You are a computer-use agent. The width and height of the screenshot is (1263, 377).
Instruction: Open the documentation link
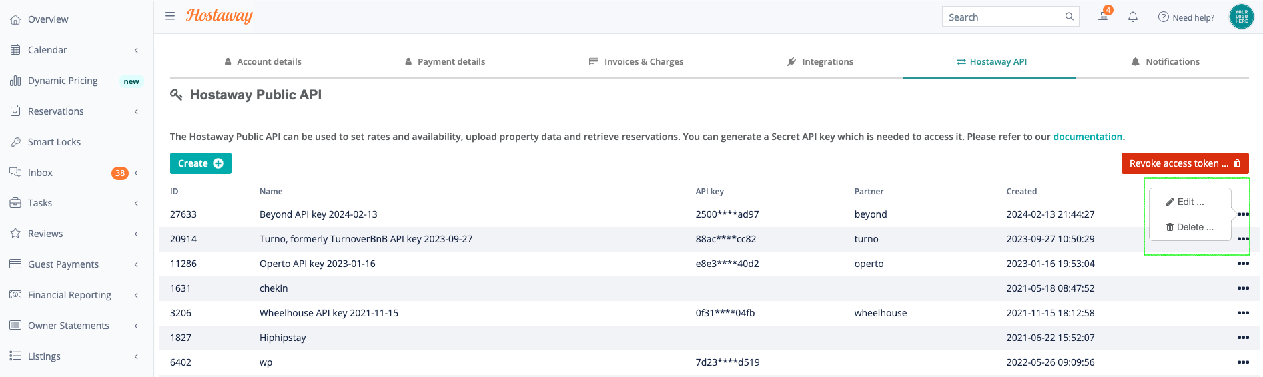(x=1088, y=137)
